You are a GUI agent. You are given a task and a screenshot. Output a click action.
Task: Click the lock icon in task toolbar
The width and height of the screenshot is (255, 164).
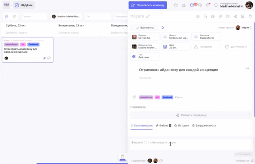[205, 17]
